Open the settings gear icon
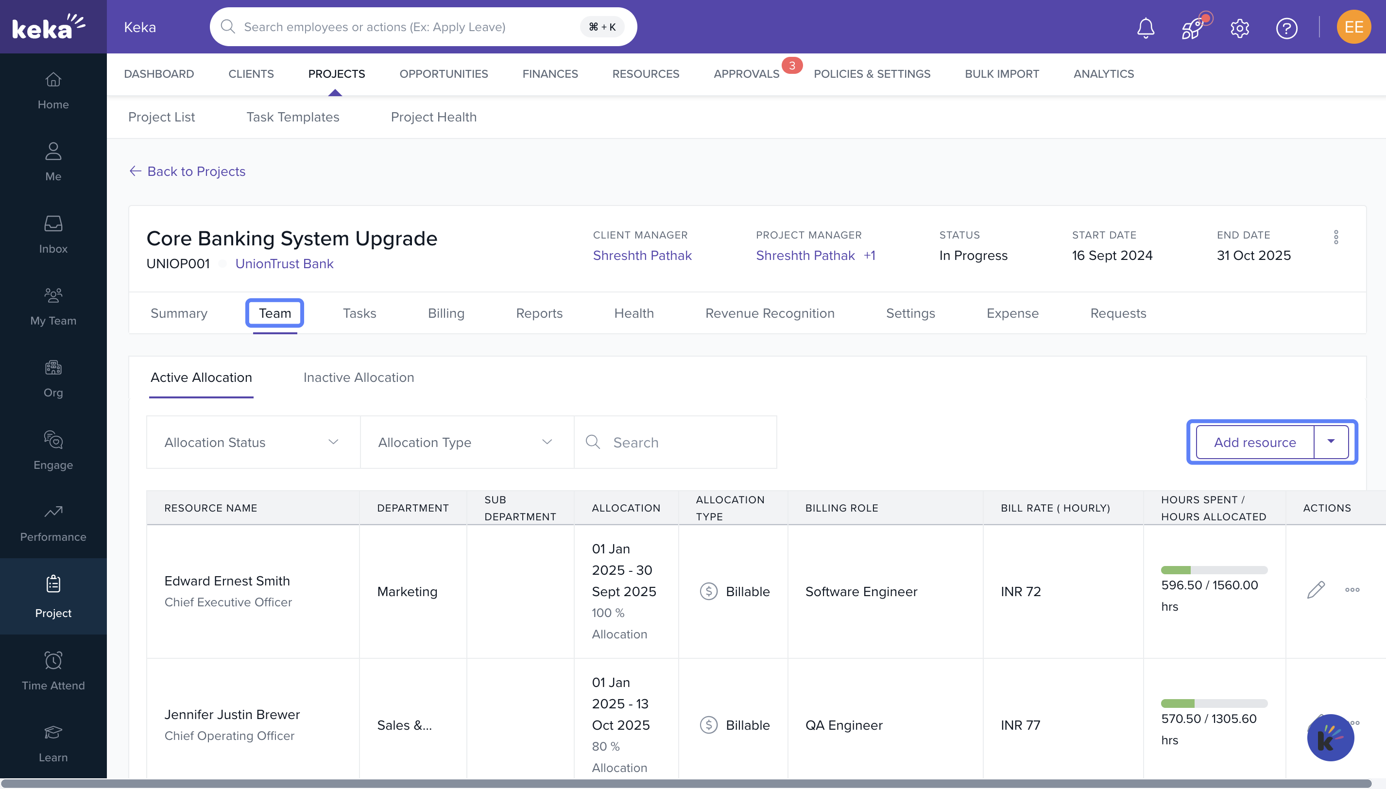The height and width of the screenshot is (789, 1386). tap(1240, 28)
